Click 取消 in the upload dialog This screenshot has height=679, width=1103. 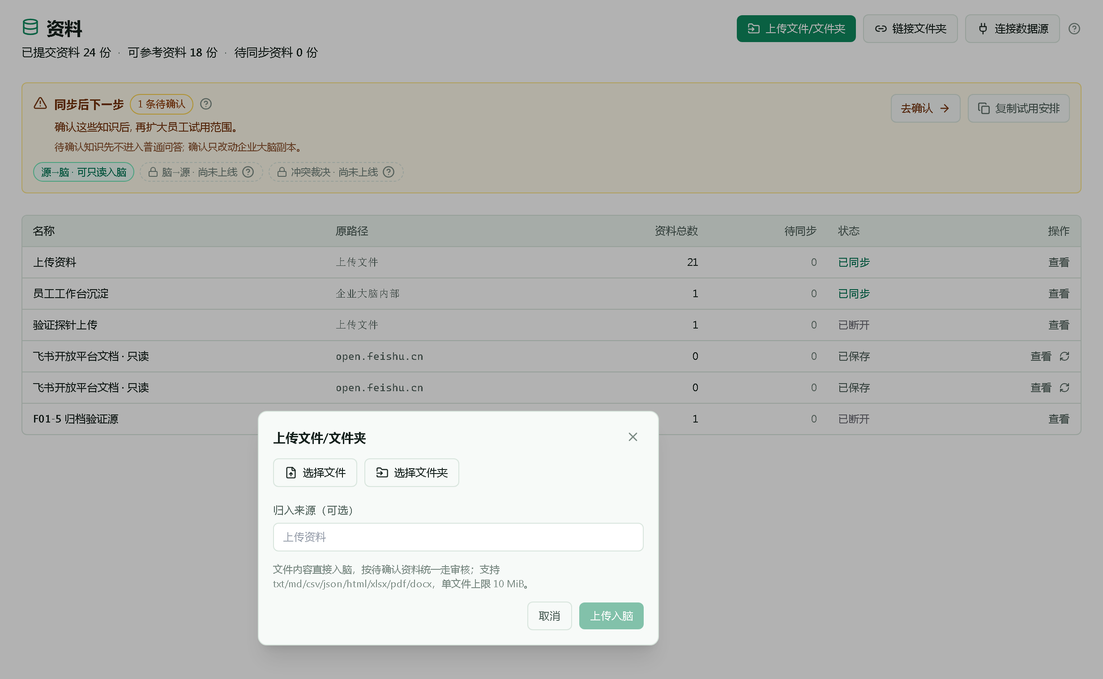pyautogui.click(x=549, y=616)
